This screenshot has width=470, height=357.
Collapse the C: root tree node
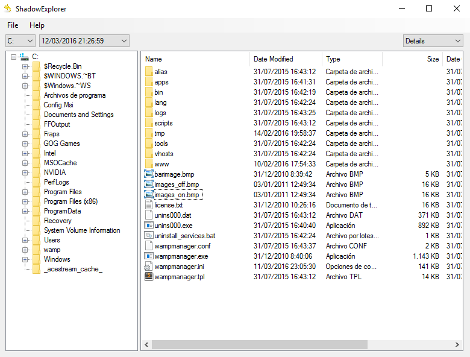coord(13,57)
